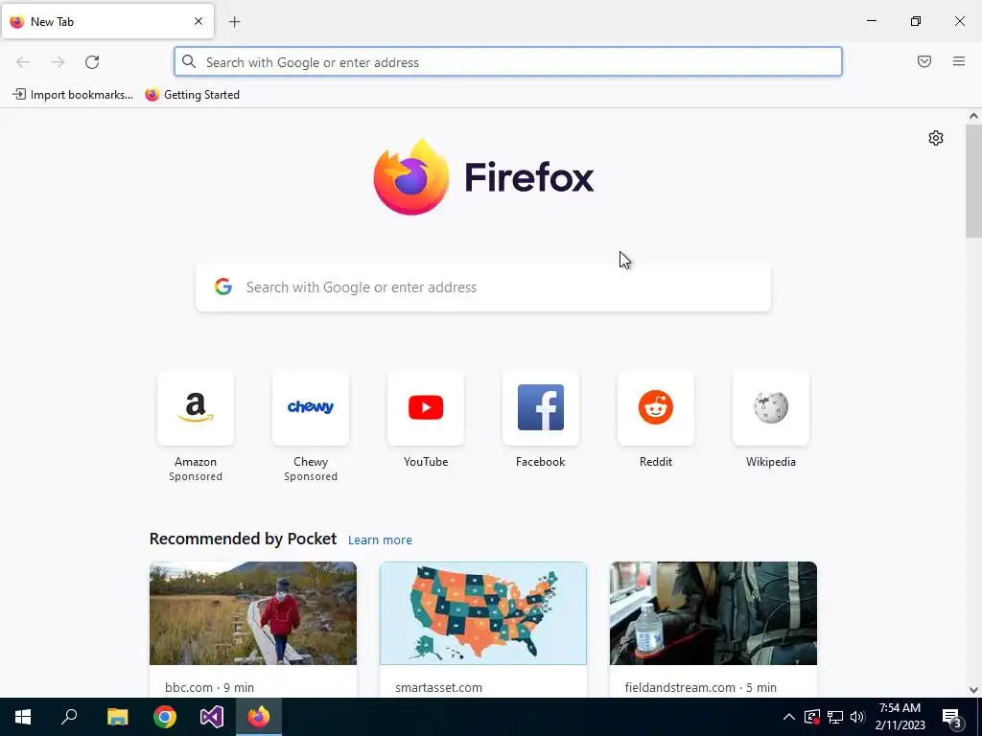This screenshot has height=736, width=982.
Task: Click Recommended by Pocket heading
Action: (243, 539)
